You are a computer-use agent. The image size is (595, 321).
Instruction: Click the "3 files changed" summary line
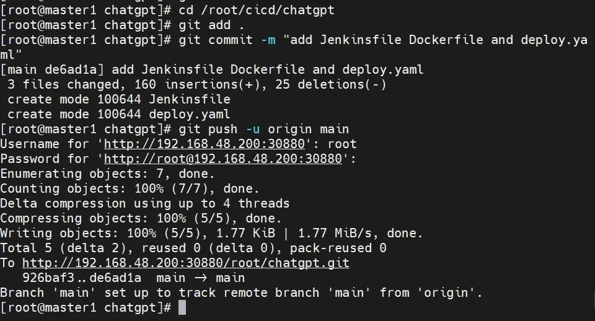pos(197,84)
